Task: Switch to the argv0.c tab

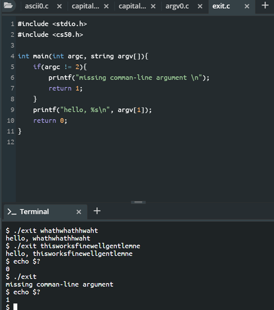Action: [x=177, y=6]
